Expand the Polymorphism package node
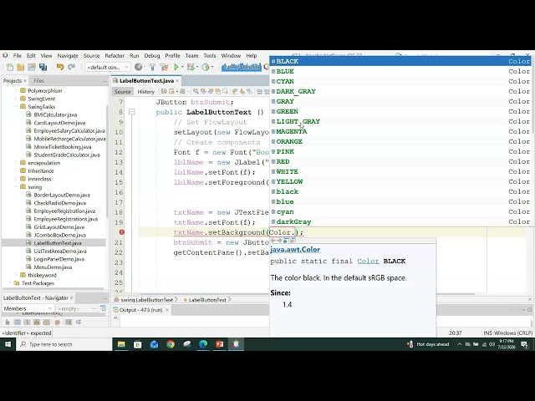The height and width of the screenshot is (401, 535). click(16, 91)
